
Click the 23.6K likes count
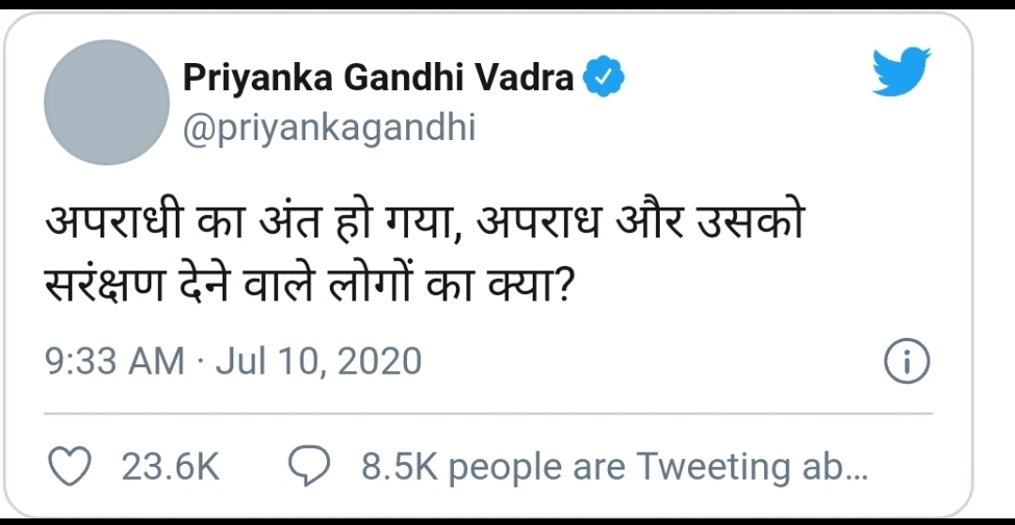pyautogui.click(x=169, y=467)
